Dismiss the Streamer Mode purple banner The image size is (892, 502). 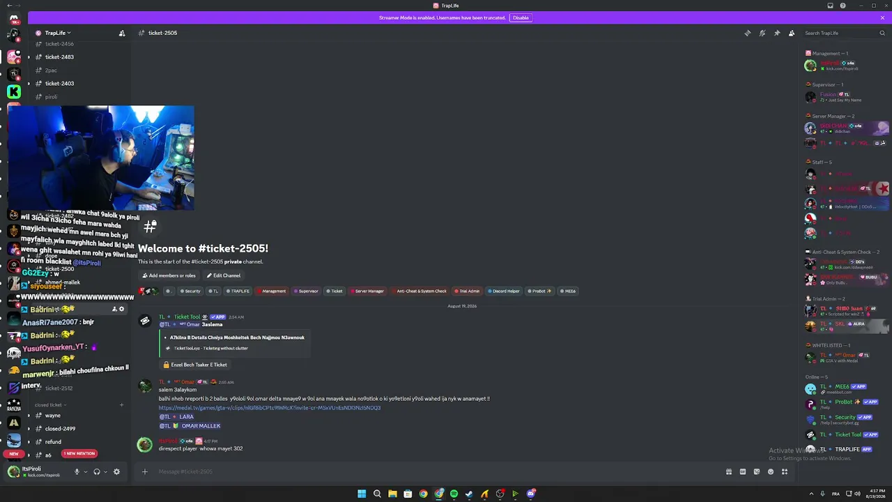click(x=882, y=17)
